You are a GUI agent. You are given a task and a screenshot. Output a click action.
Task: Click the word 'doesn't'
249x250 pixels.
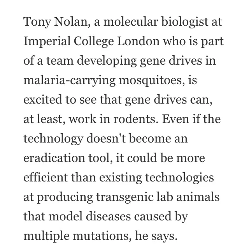(x=106, y=138)
